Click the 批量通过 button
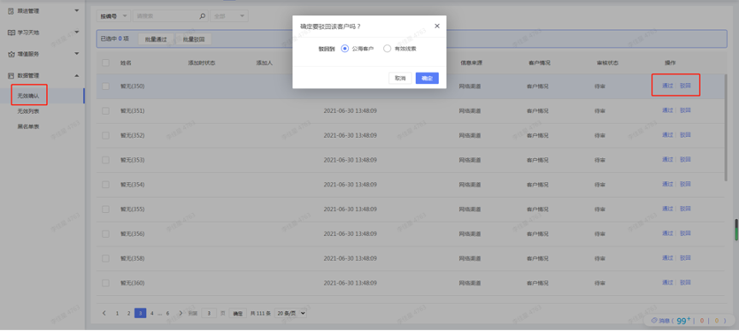The height and width of the screenshot is (331, 739). tap(156, 39)
